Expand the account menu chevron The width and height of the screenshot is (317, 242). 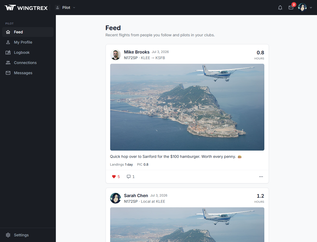pyautogui.click(x=311, y=8)
